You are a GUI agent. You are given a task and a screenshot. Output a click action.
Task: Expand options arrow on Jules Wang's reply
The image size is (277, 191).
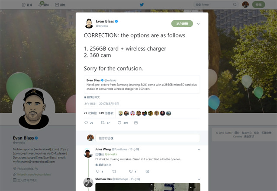[199, 149]
